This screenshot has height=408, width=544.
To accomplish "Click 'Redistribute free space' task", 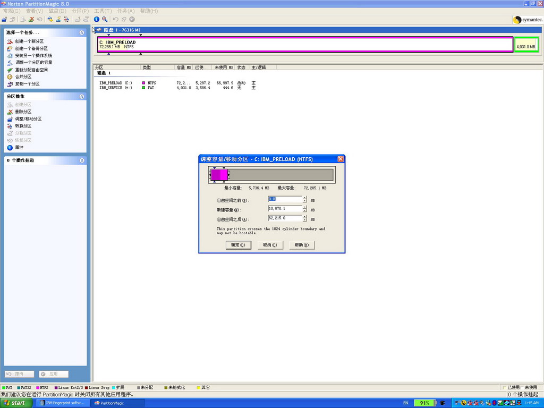I will (x=31, y=70).
